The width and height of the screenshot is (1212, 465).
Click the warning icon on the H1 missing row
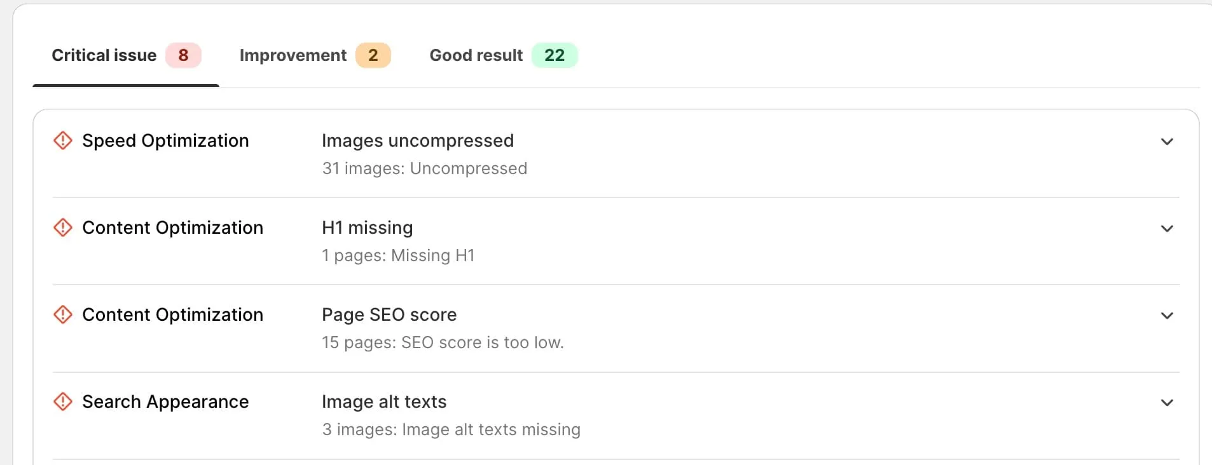tap(63, 227)
